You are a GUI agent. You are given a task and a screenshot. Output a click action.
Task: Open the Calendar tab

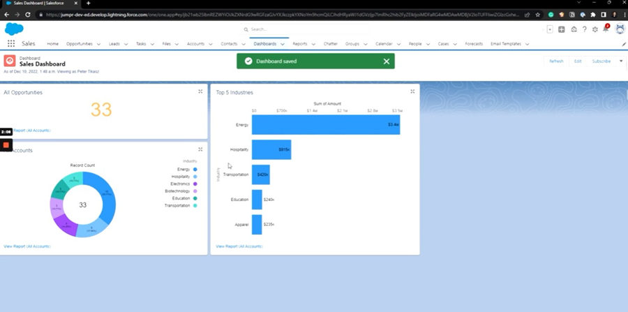coord(384,44)
